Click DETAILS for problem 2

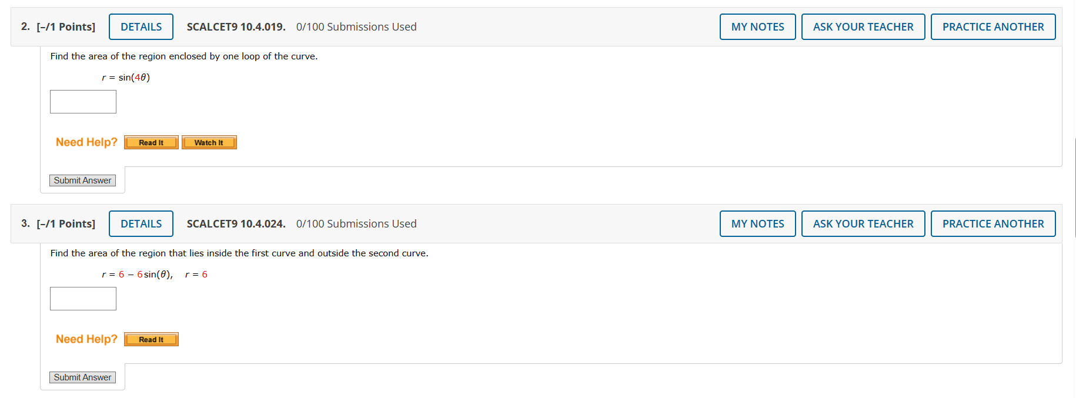141,26
